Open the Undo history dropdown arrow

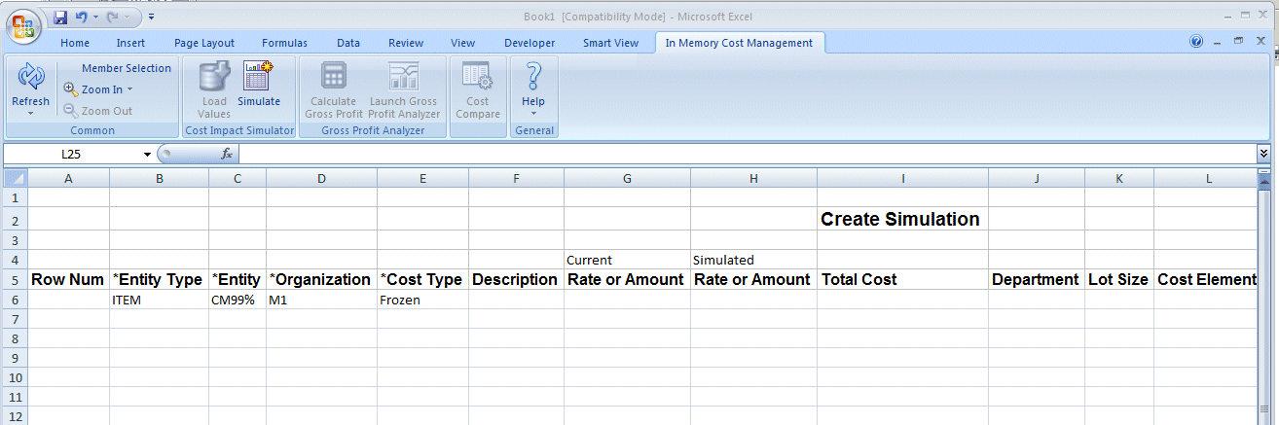tap(94, 18)
